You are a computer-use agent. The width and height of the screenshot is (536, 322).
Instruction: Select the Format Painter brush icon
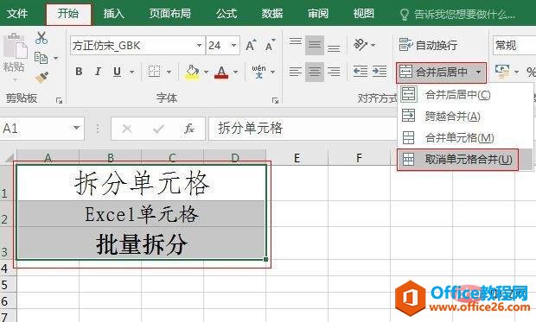(x=41, y=78)
